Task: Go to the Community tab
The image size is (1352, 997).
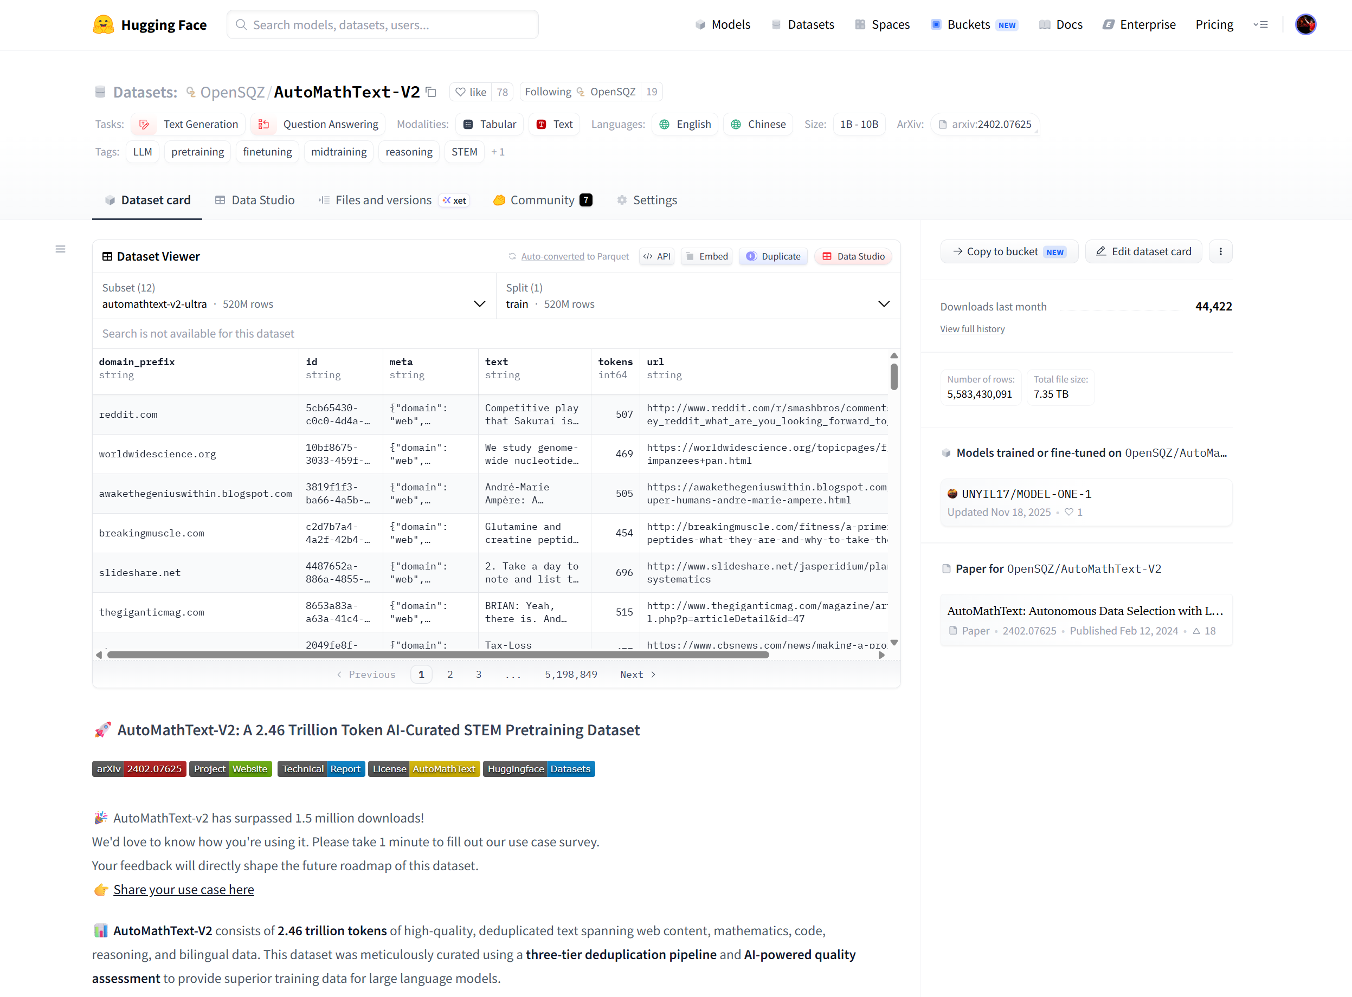Action: (x=542, y=200)
